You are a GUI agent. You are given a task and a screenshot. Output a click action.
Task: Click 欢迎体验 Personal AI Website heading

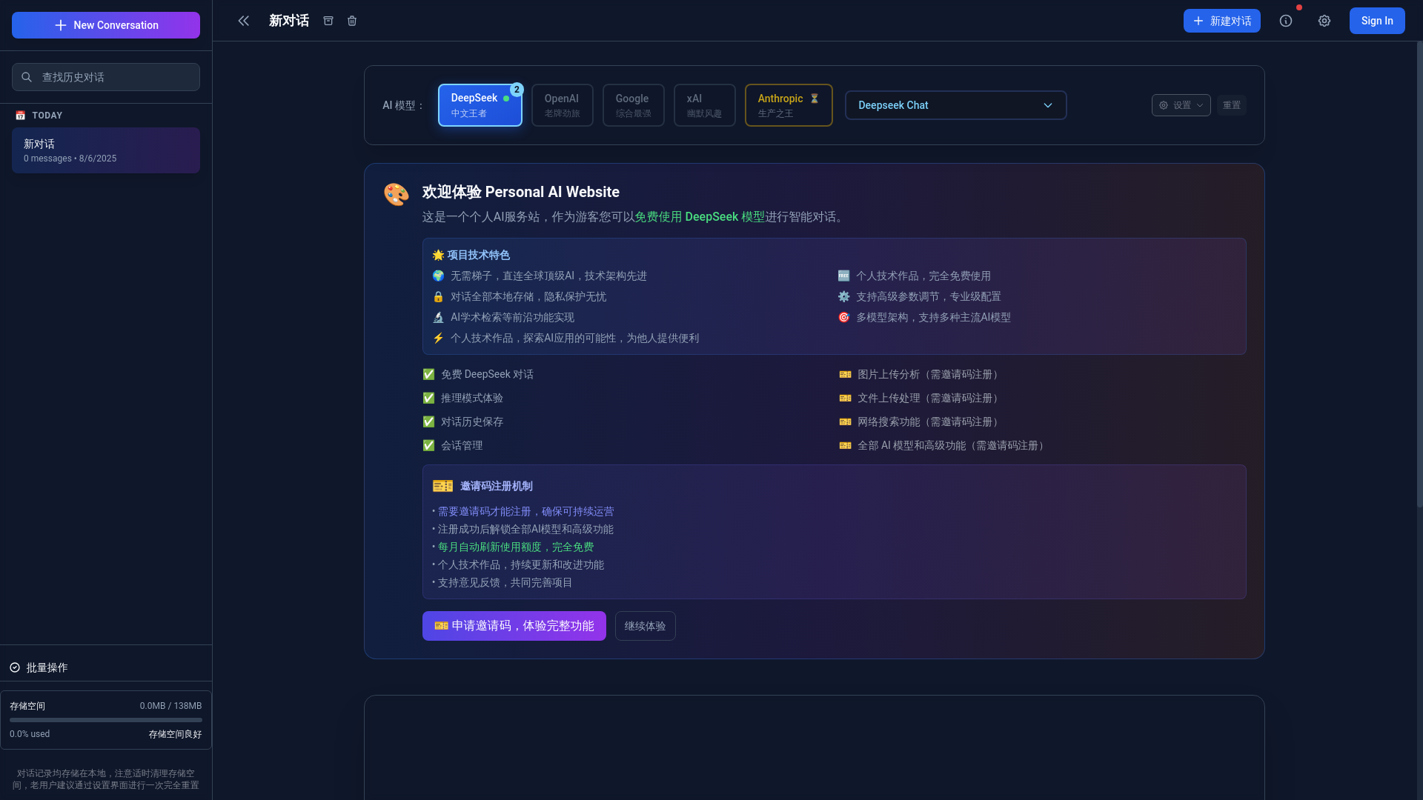(521, 192)
